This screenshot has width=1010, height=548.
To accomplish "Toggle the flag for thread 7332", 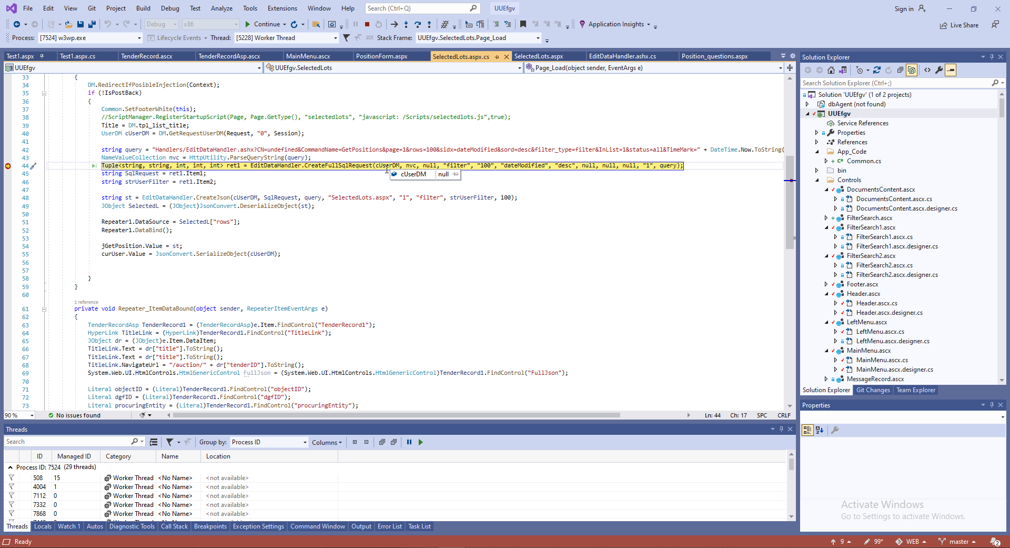I will tap(11, 505).
